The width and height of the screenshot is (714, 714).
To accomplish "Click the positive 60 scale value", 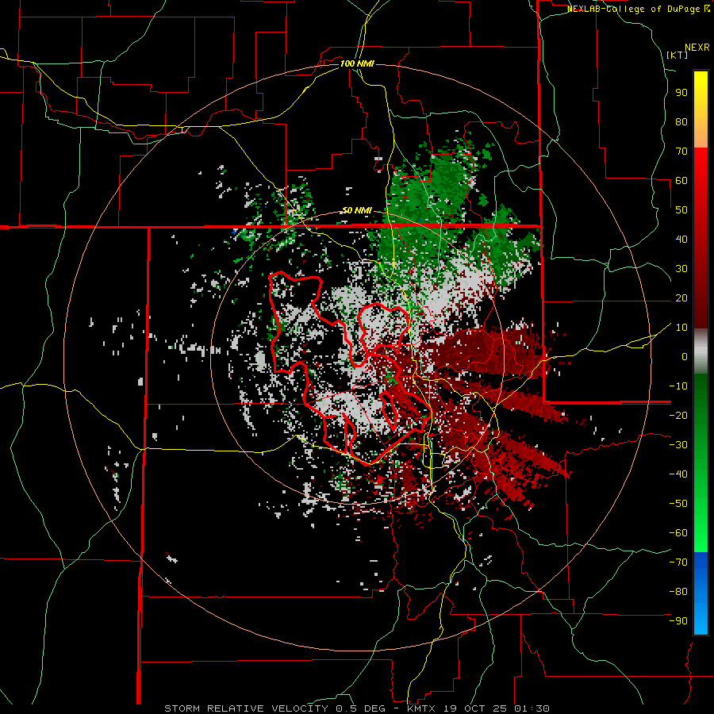I will pos(681,180).
